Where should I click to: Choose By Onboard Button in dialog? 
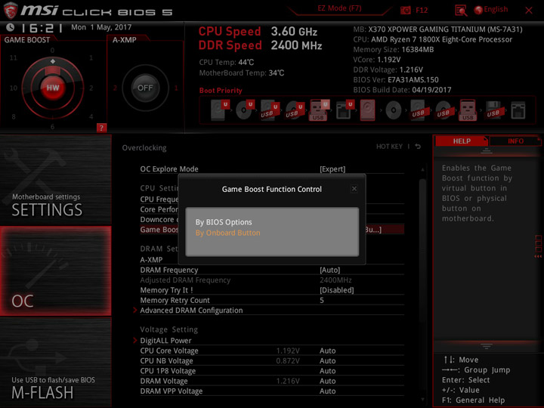(227, 233)
